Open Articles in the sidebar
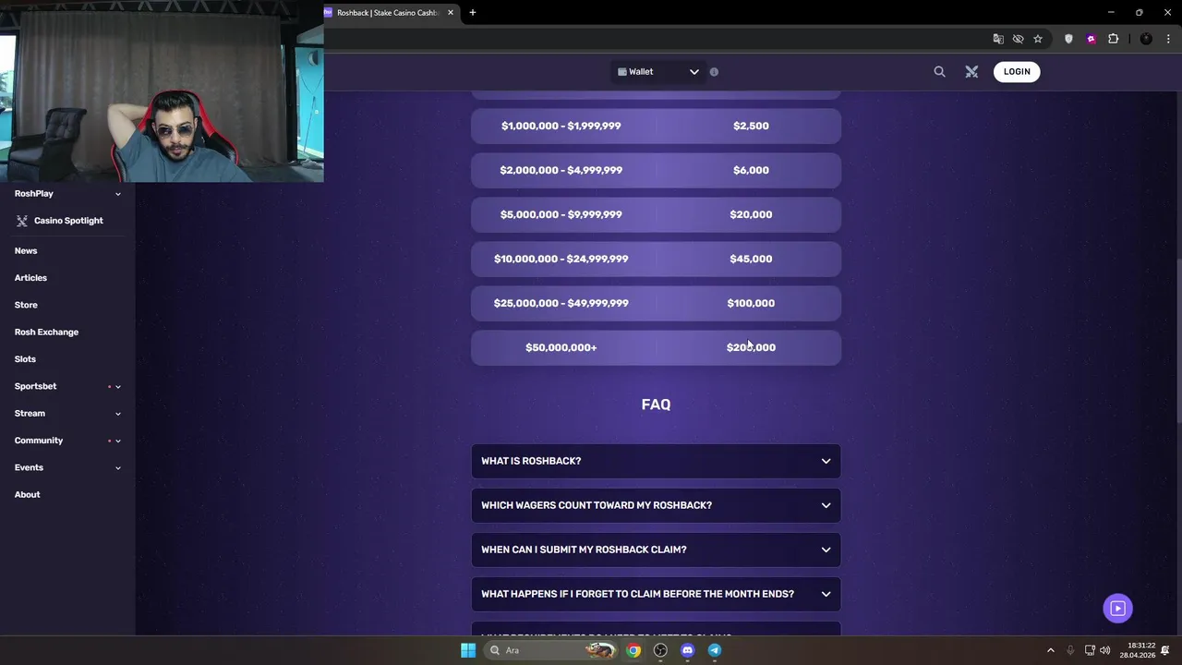 click(x=30, y=278)
